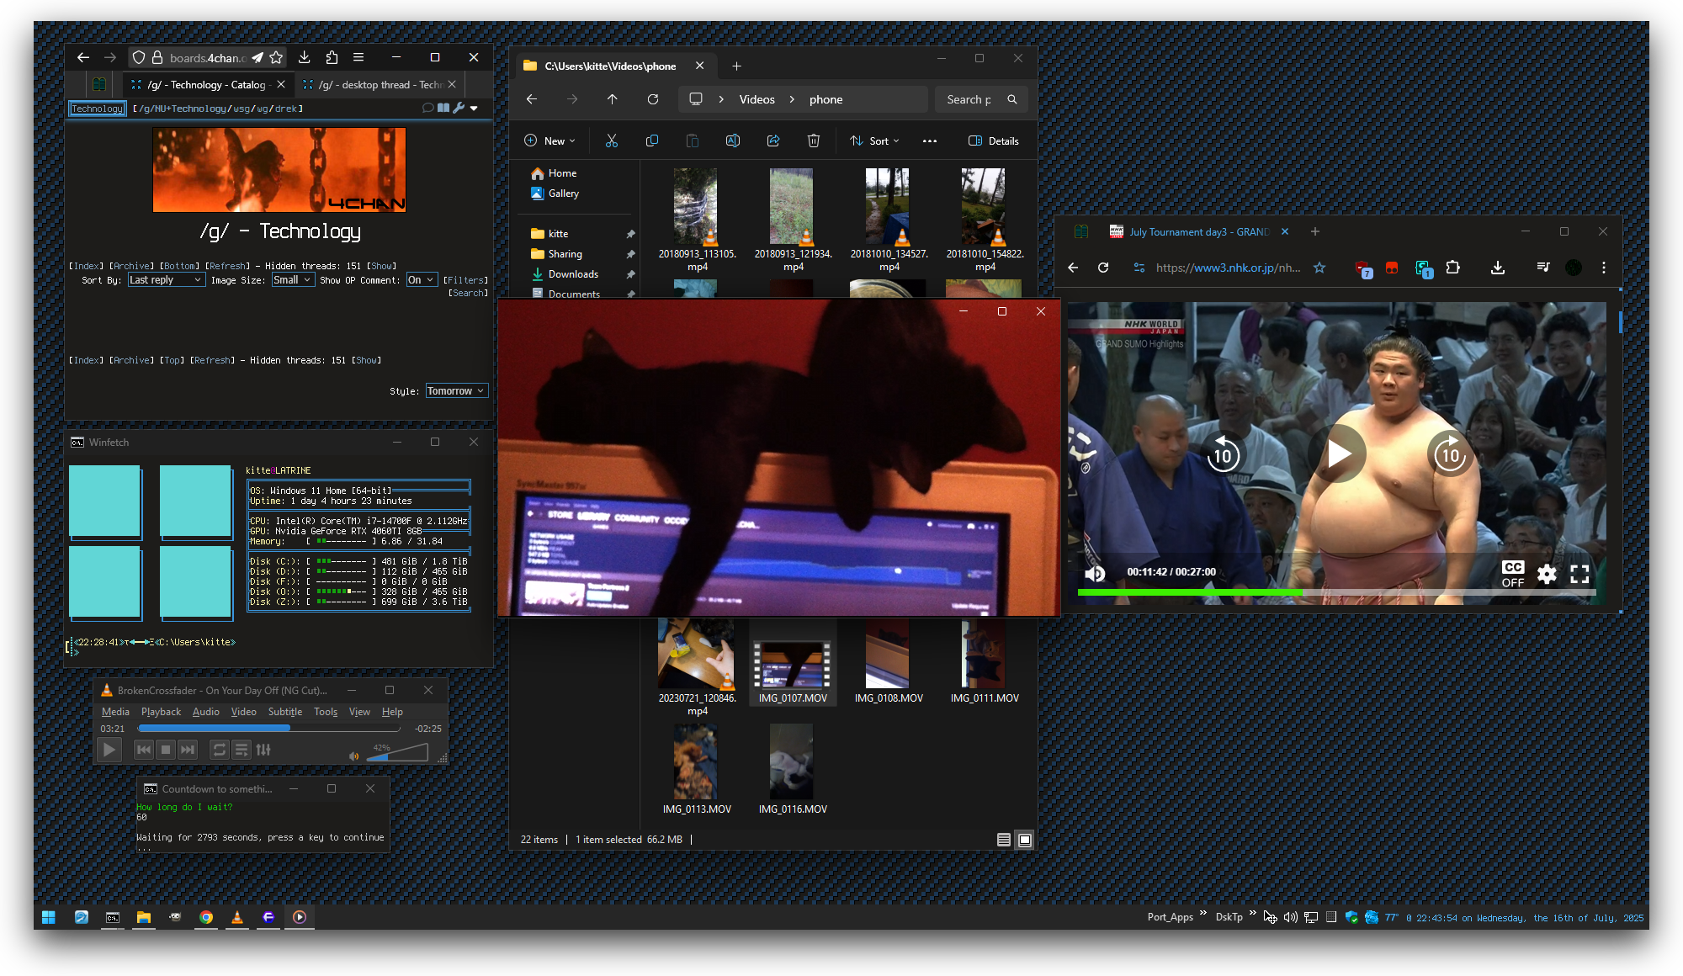Go up one folder level in File Explorer
This screenshot has width=1683, height=976.
[612, 99]
